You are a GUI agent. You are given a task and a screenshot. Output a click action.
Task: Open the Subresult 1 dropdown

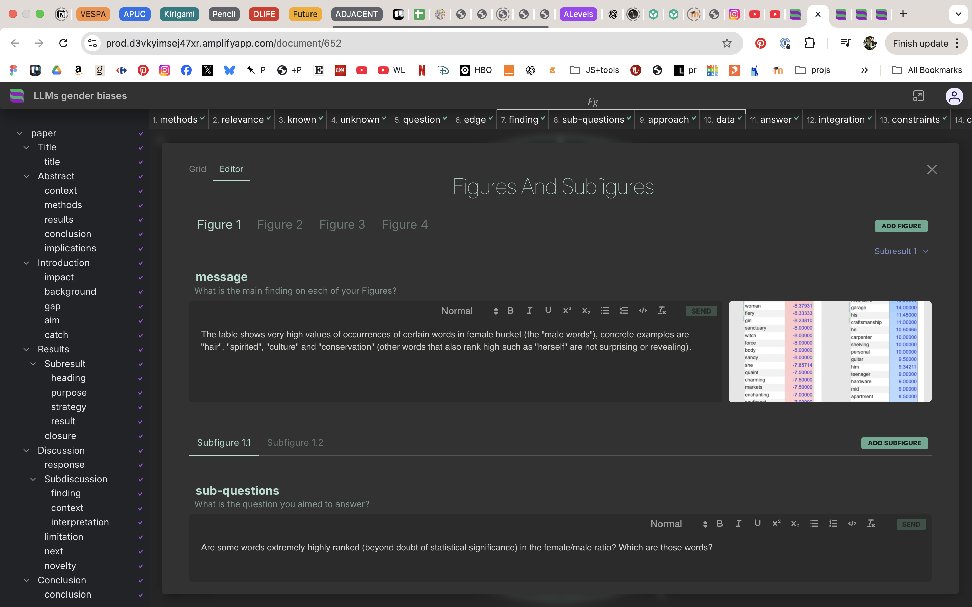point(901,251)
